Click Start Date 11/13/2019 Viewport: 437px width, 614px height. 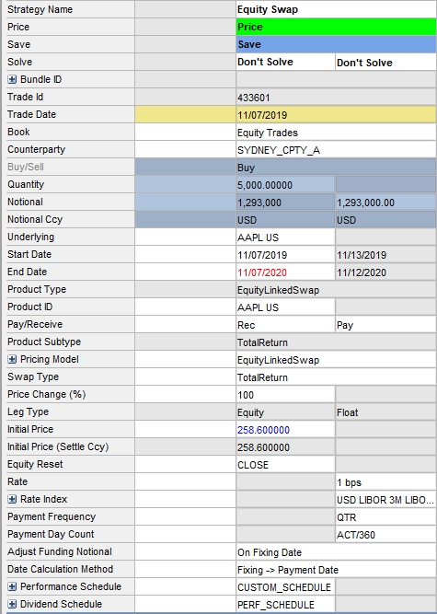(385, 254)
